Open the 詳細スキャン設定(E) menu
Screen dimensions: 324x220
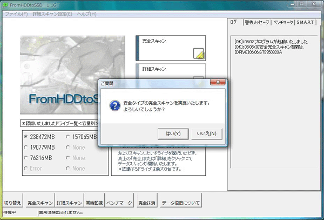(x=52, y=14)
